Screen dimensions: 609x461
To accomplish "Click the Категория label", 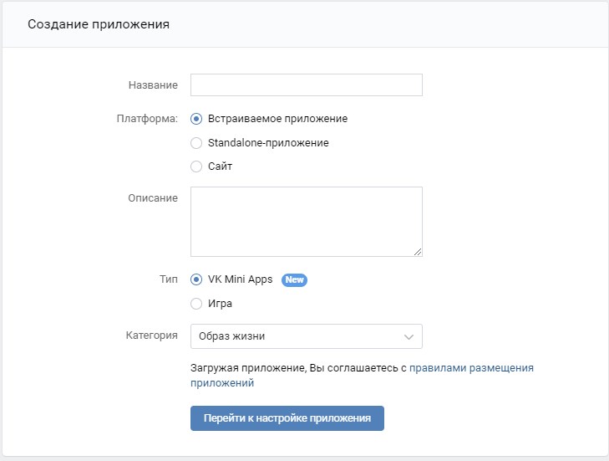I will pos(152,336).
